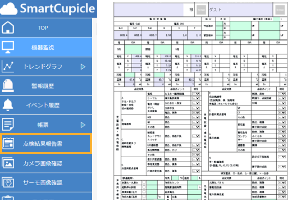Open the 判定 dropdown for 変色、さび row
291x200 pixels.
(196, 150)
